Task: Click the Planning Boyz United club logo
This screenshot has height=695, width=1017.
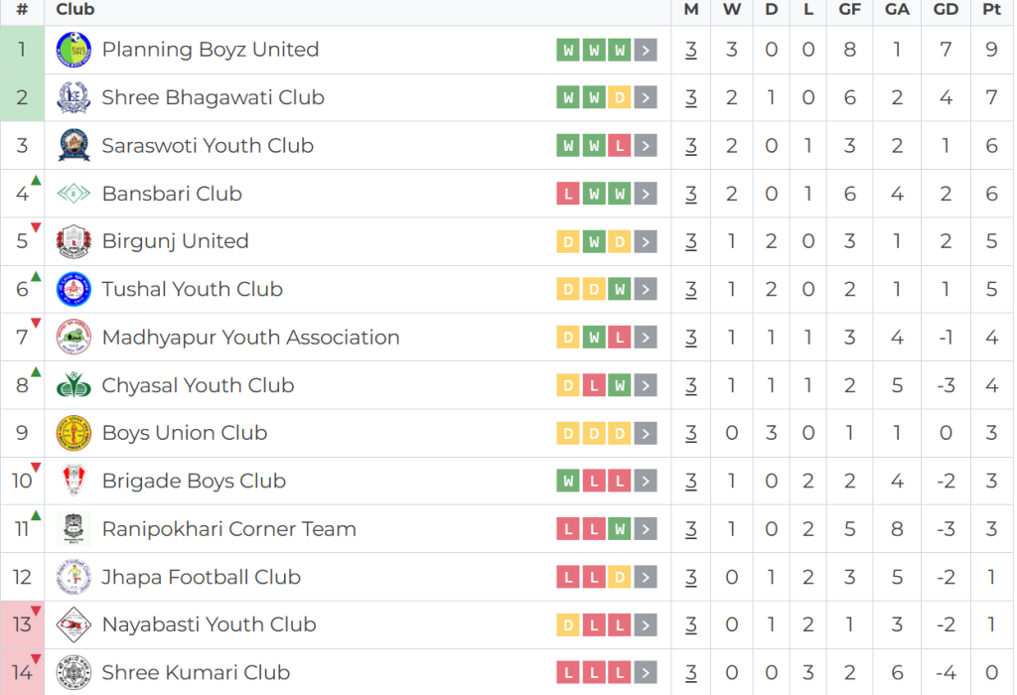Action: click(x=73, y=50)
